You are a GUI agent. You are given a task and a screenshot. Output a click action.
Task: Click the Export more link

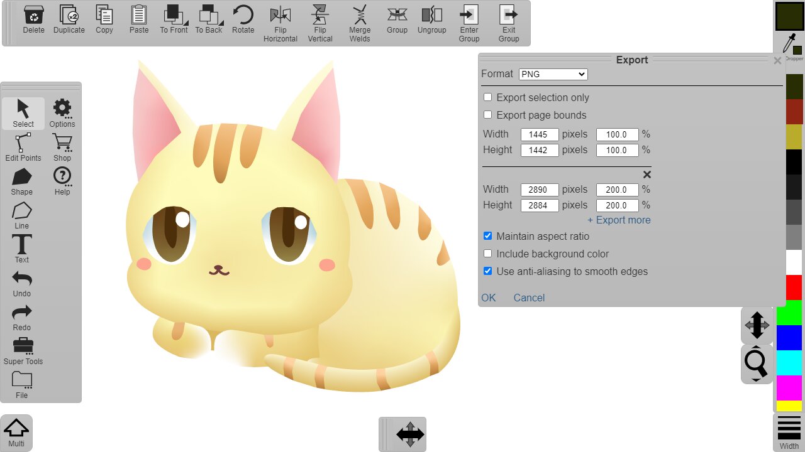pyautogui.click(x=619, y=220)
